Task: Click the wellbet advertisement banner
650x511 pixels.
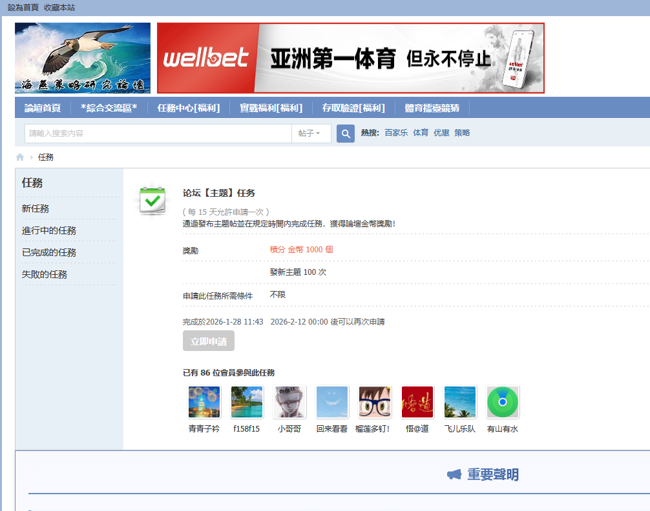Action: [x=351, y=58]
